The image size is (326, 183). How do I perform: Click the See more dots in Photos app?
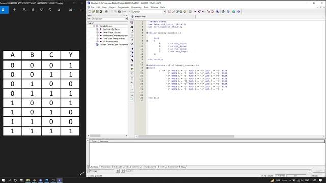click(81, 10)
